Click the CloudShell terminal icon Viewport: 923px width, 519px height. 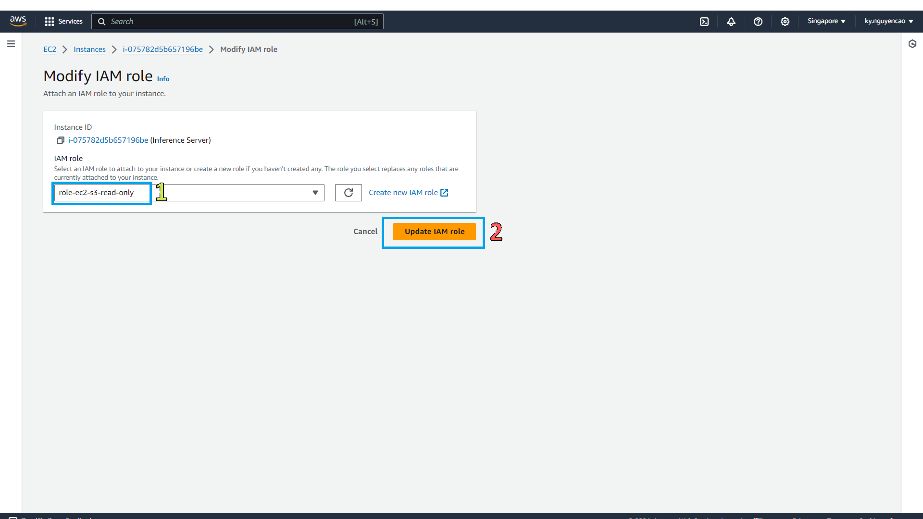705,22
